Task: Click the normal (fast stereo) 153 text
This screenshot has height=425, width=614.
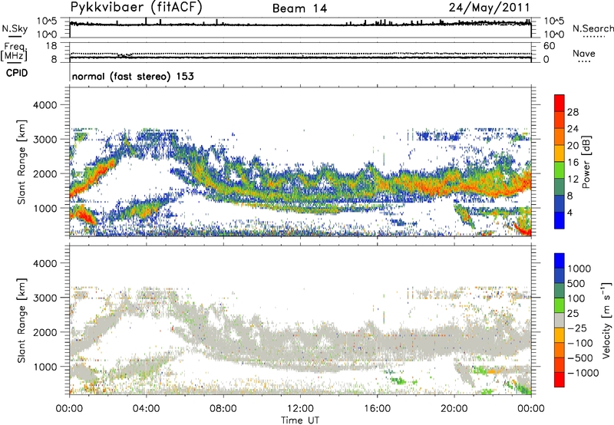Action: point(133,76)
